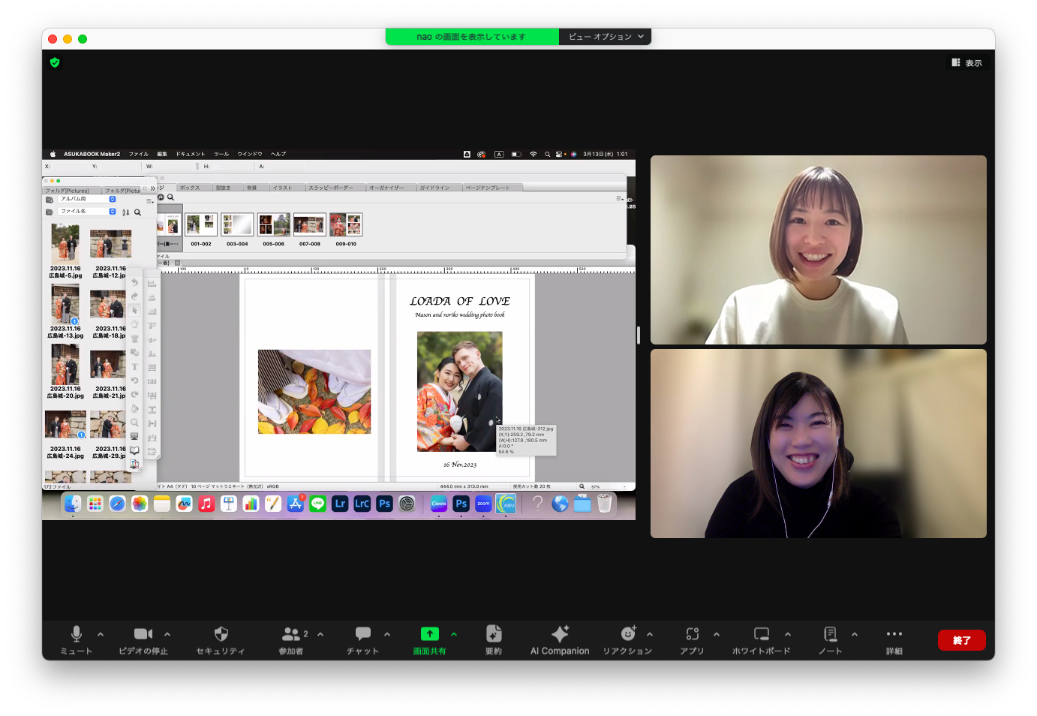Expand chat options caret

387,634
